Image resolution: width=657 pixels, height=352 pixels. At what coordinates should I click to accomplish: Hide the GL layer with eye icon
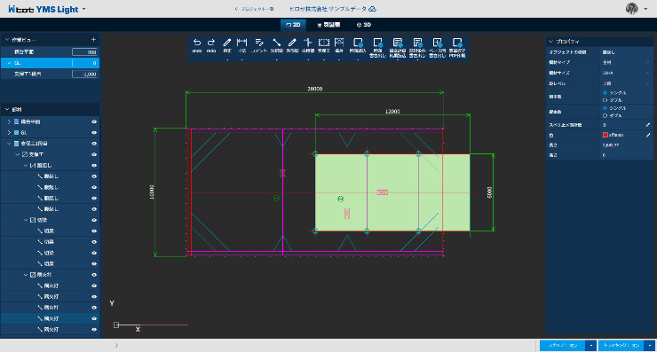pyautogui.click(x=94, y=133)
